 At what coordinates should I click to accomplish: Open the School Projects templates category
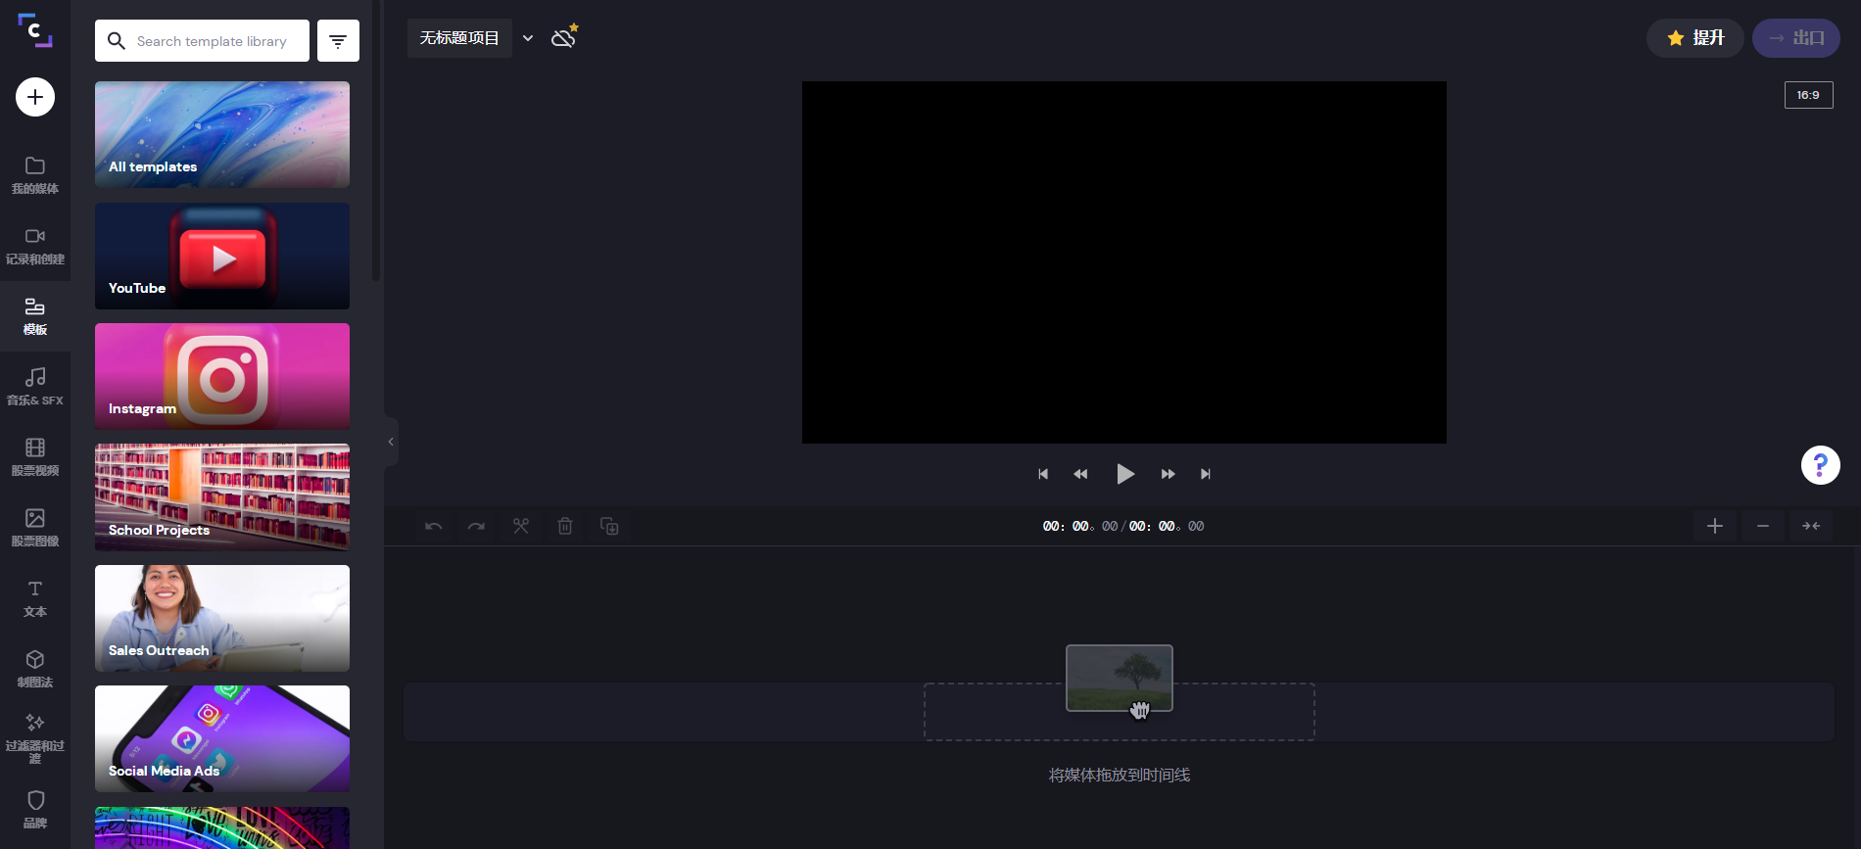pyautogui.click(x=222, y=497)
